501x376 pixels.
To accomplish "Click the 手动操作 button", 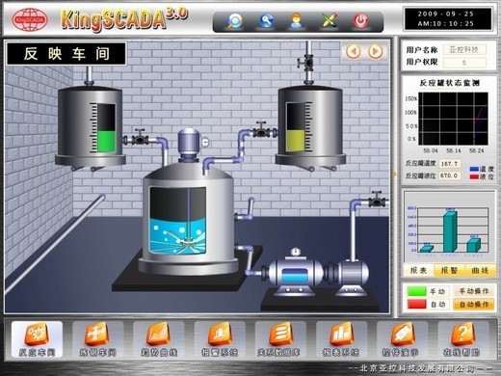I will point(474,291).
